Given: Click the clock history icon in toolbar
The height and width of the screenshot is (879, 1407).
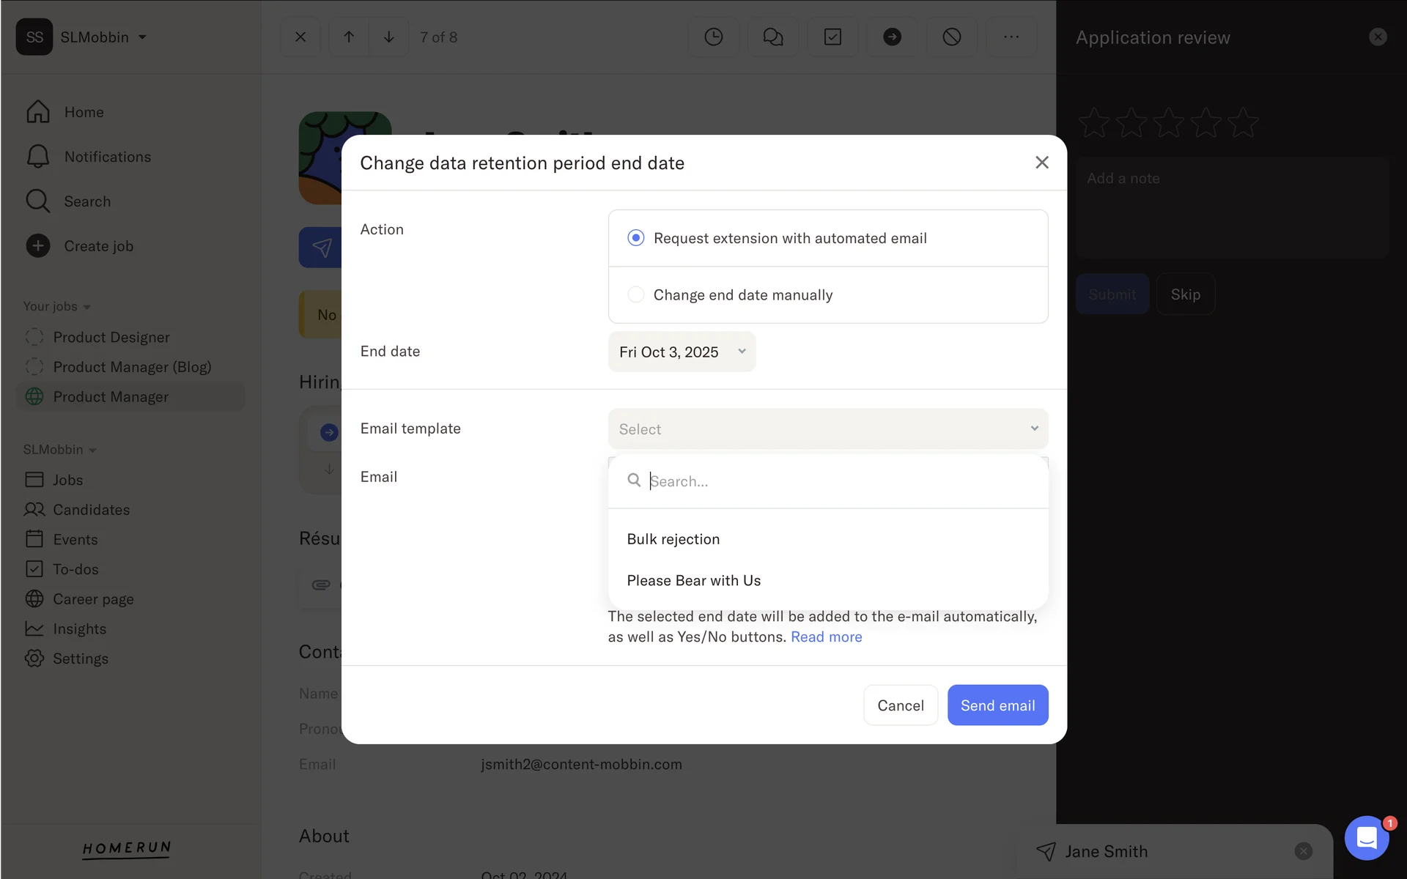Looking at the screenshot, I should pyautogui.click(x=713, y=37).
